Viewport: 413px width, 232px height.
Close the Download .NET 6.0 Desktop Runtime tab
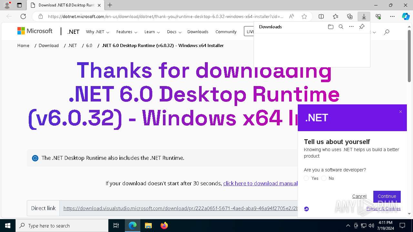(x=99, y=5)
